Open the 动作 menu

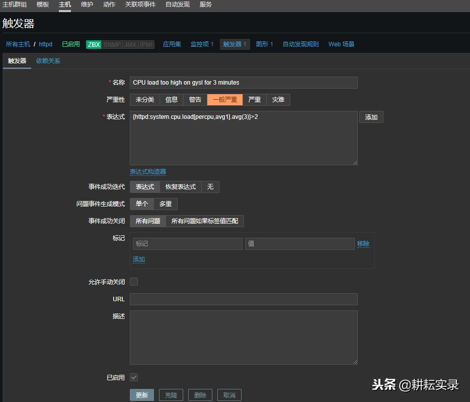coord(109,5)
